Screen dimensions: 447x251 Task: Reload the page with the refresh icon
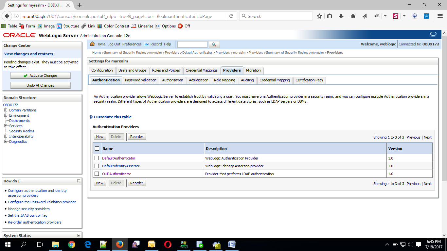(x=231, y=16)
